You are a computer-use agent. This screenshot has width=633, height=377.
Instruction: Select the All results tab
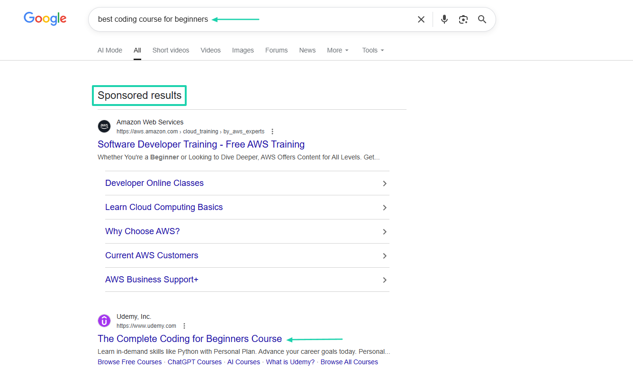[137, 50]
